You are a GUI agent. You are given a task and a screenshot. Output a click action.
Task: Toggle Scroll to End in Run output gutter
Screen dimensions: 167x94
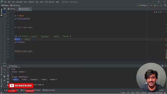tap(8, 79)
